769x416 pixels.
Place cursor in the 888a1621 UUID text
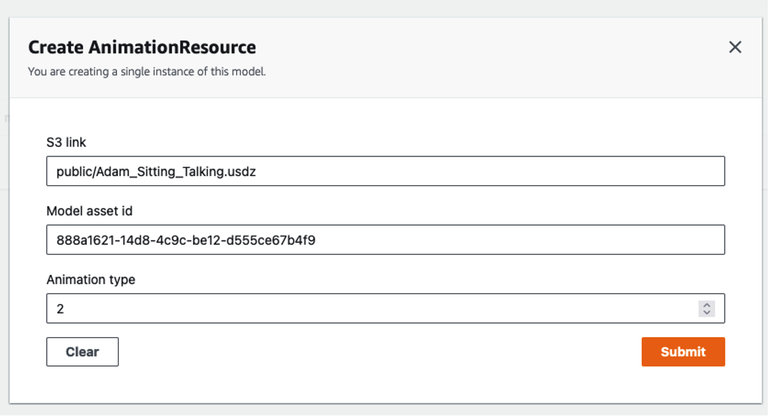point(186,241)
